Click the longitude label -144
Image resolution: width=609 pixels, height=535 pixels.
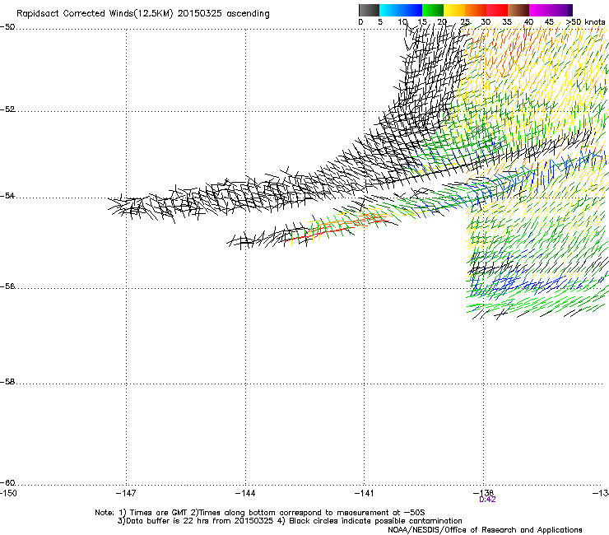pyautogui.click(x=245, y=493)
